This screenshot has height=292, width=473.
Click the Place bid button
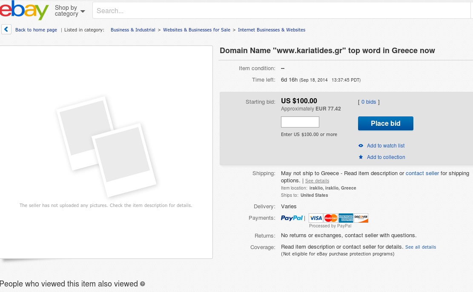(386, 123)
